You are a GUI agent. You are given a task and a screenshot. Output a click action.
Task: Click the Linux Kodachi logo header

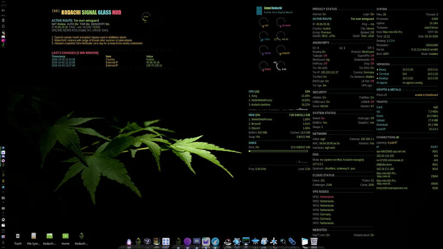coord(275,10)
